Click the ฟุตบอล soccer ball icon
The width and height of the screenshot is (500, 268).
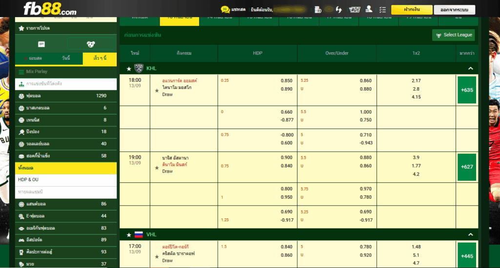[21, 96]
